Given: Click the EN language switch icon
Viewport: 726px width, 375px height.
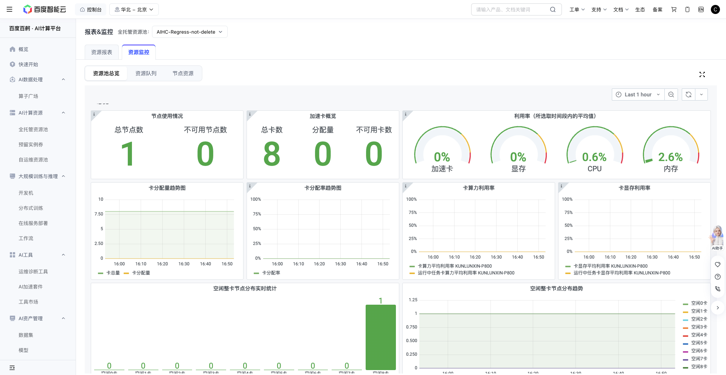Looking at the screenshot, I should click(x=701, y=9).
